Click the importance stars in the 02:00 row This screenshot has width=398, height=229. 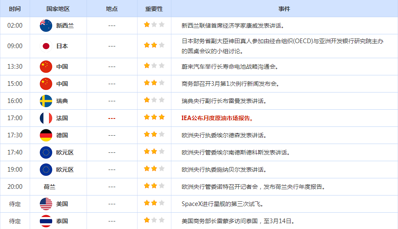[154, 25]
